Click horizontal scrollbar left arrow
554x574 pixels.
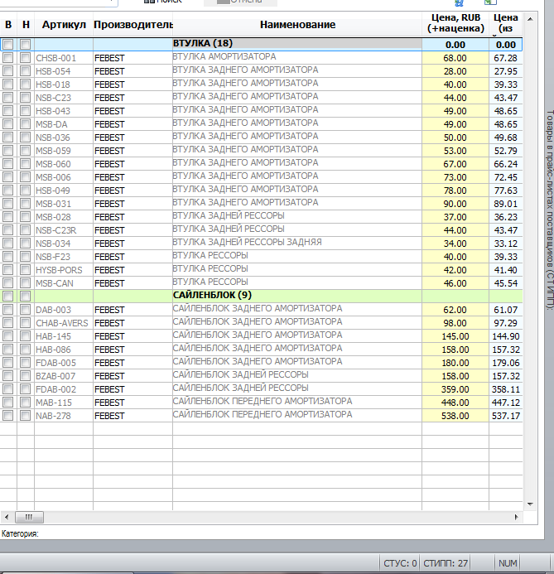click(x=7, y=517)
